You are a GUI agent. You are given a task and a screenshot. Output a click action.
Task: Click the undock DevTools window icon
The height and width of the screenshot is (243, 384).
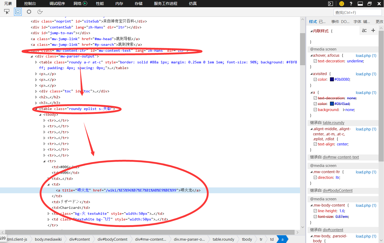click(x=370, y=4)
